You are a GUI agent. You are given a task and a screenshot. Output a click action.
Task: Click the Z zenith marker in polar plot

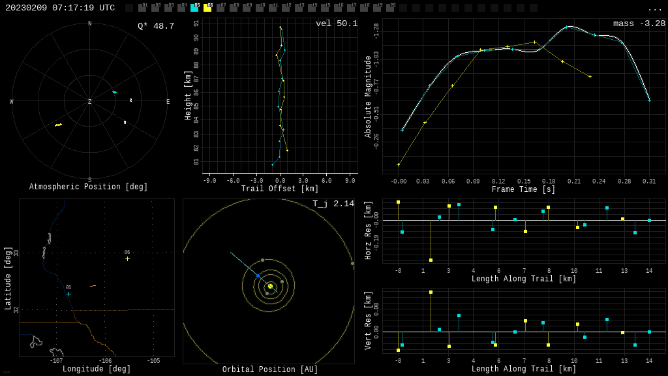coord(90,102)
